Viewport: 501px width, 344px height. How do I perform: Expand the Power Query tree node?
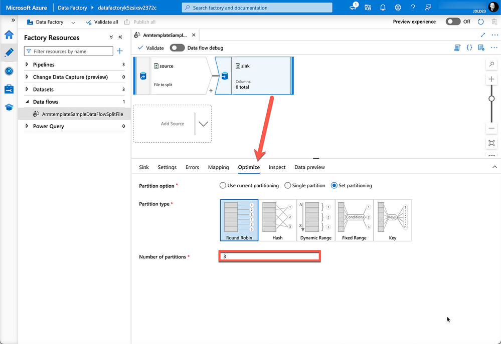pos(27,126)
